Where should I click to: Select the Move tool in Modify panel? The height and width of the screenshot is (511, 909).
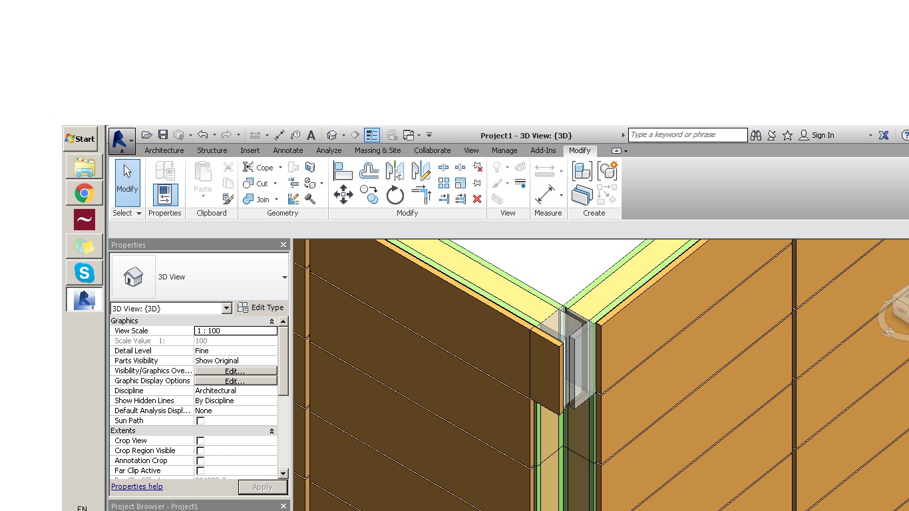pos(343,194)
